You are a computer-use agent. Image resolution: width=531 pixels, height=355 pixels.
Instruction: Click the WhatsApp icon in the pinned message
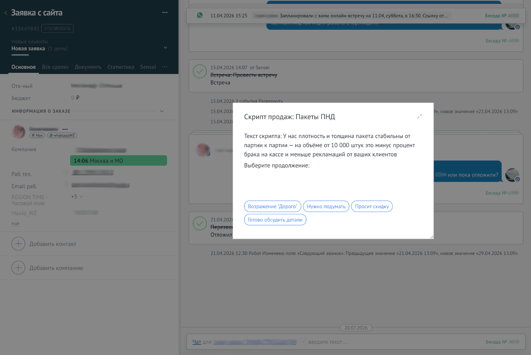[x=200, y=15]
